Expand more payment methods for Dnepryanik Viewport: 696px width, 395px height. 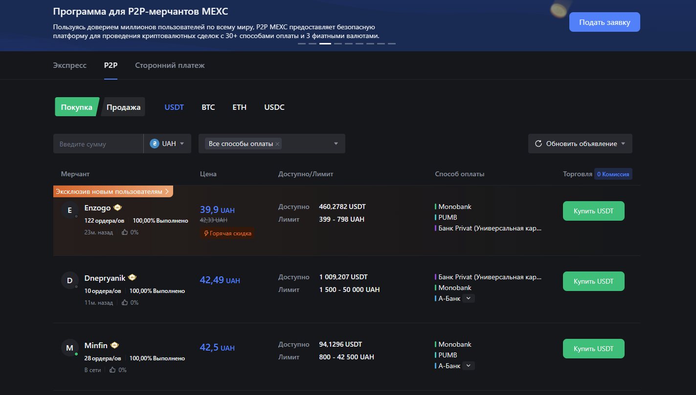pyautogui.click(x=469, y=298)
